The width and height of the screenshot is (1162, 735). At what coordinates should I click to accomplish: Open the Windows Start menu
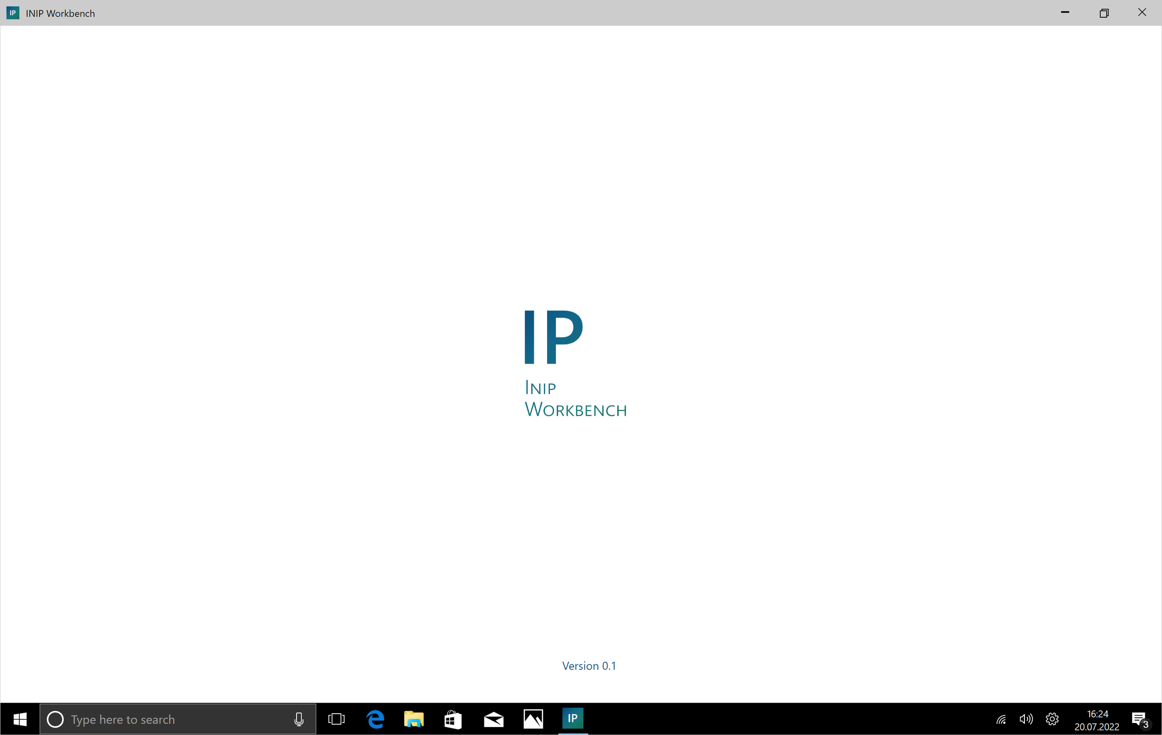coord(20,719)
